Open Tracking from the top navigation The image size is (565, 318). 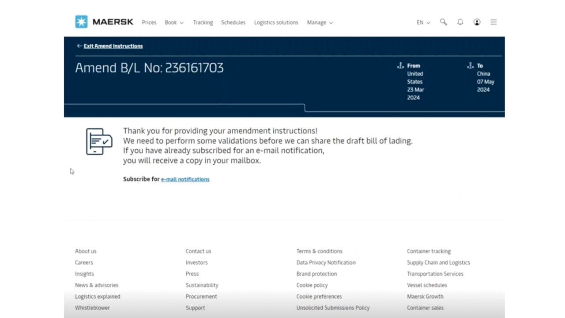203,23
